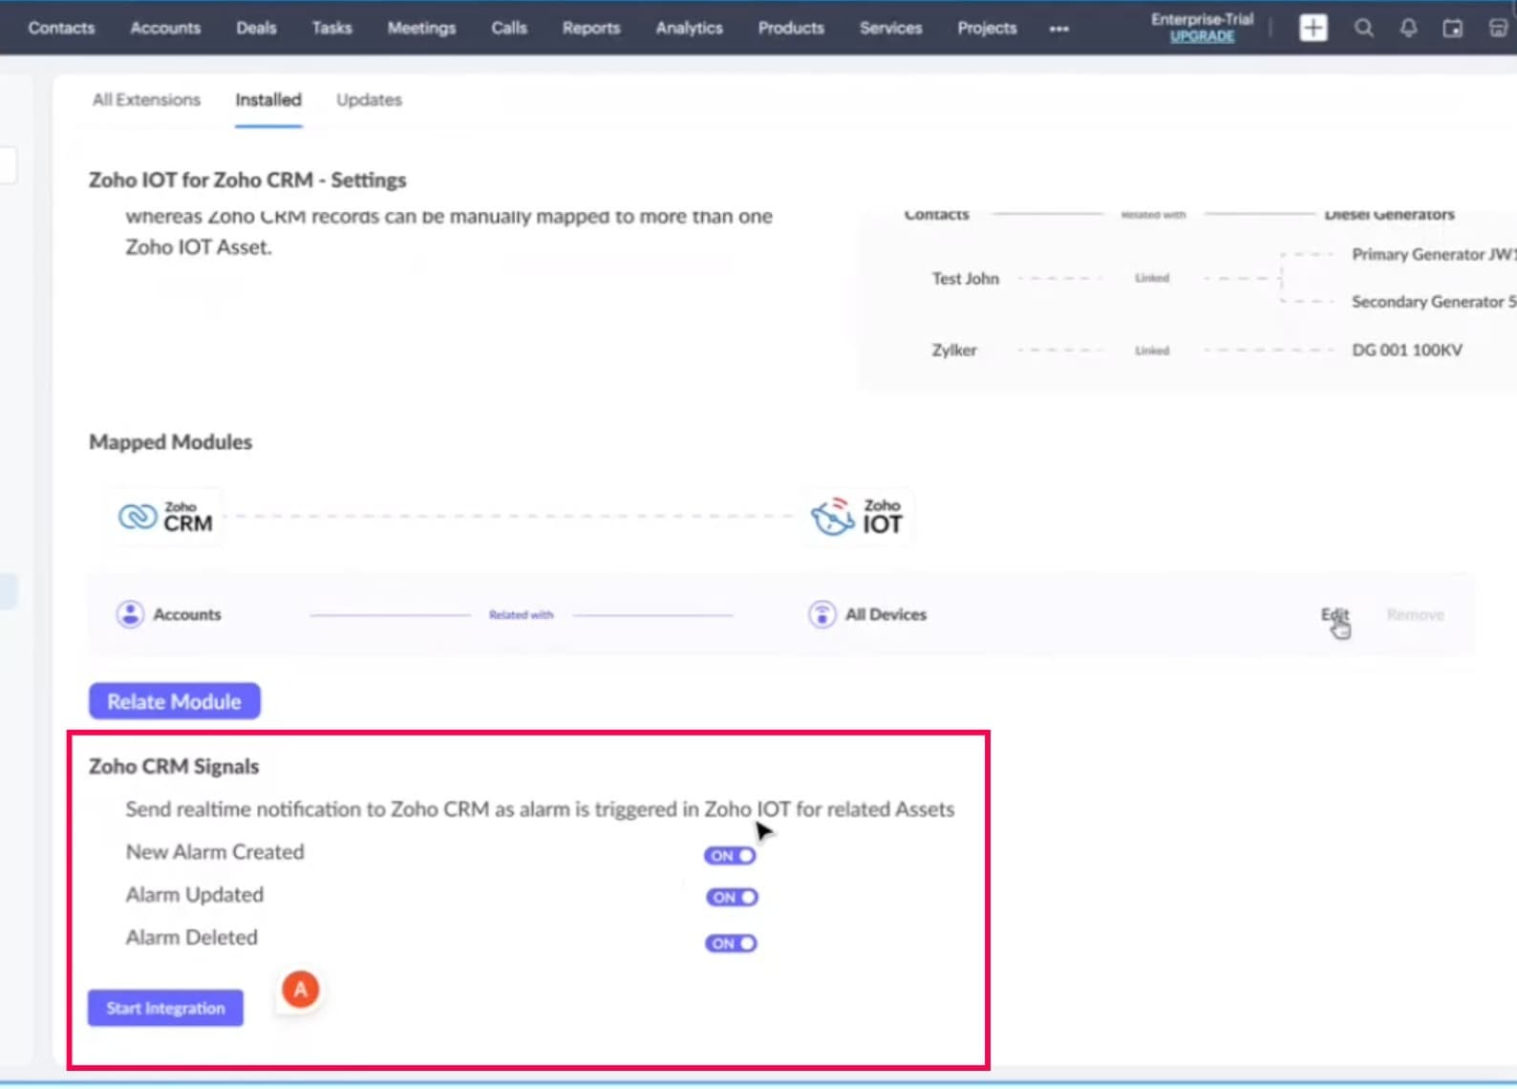Select the Installed tab
1517x1089 pixels.
click(x=268, y=99)
